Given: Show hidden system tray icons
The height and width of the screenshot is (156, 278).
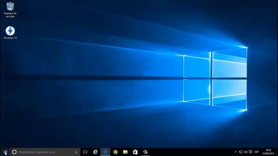Looking at the screenshot, I should point(236,152).
